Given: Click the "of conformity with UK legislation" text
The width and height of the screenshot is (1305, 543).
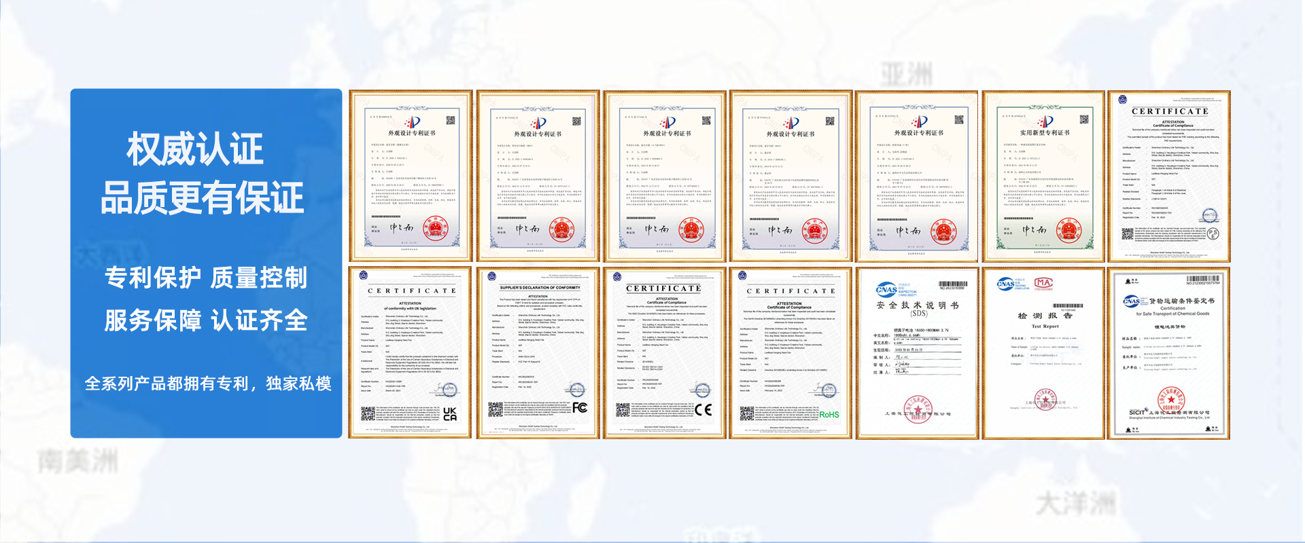Looking at the screenshot, I should tap(410, 308).
